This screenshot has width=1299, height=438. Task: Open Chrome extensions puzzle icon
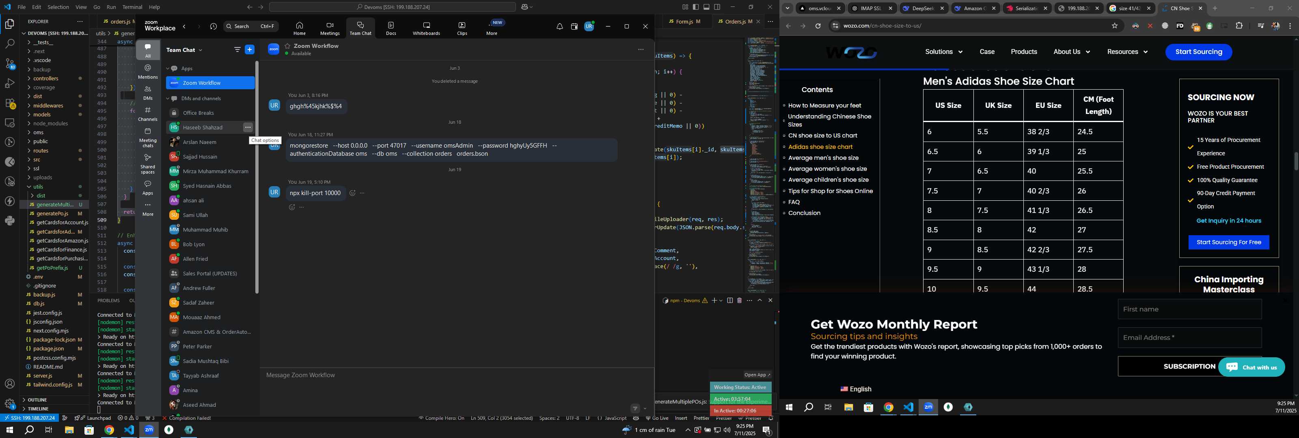coord(1239,26)
